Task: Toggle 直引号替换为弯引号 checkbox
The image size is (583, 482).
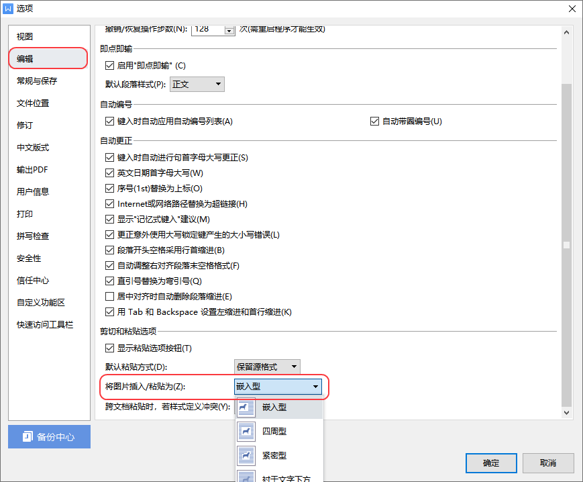Action: (109, 281)
